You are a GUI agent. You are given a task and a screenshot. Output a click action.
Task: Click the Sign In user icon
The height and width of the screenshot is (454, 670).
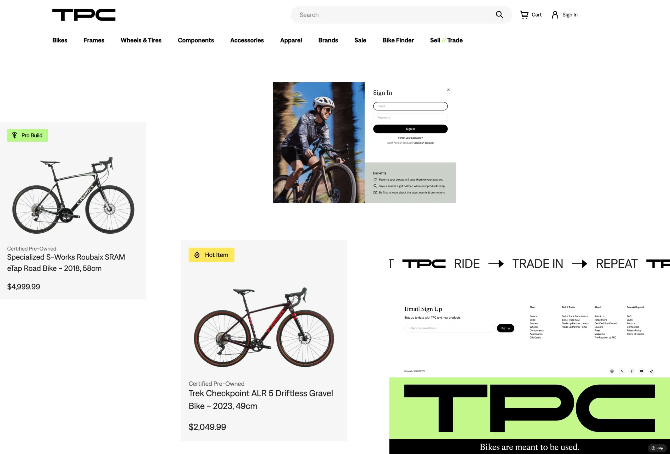point(555,15)
